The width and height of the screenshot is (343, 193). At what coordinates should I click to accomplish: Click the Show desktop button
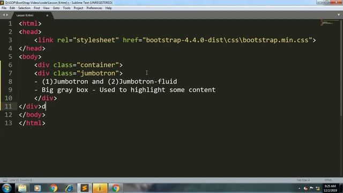[x=341, y=188]
